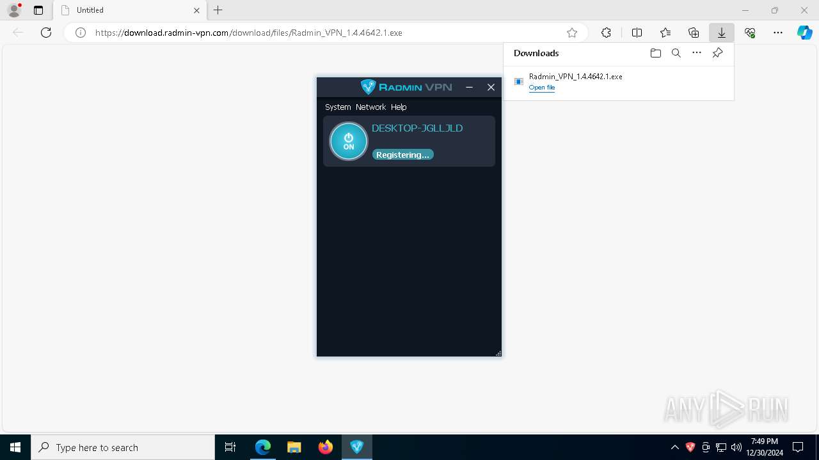
Task: Open the clock showing 7:49 PM
Action: coord(765,447)
